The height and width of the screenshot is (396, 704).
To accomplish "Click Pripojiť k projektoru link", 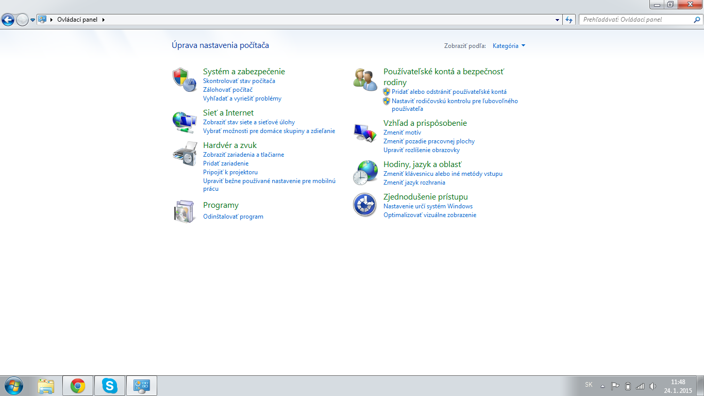I will pyautogui.click(x=230, y=172).
